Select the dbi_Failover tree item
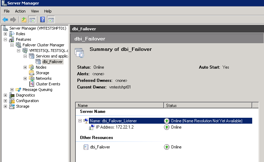 (x=52, y=62)
